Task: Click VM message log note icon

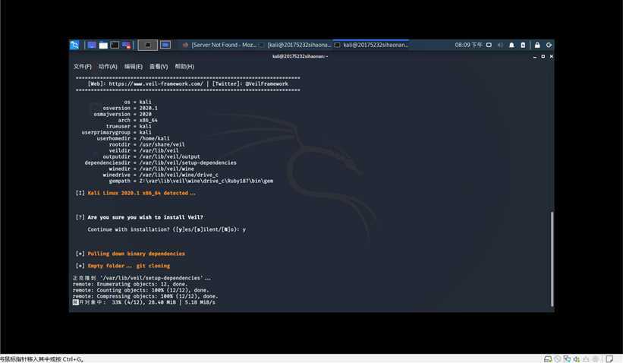Action: (609, 359)
